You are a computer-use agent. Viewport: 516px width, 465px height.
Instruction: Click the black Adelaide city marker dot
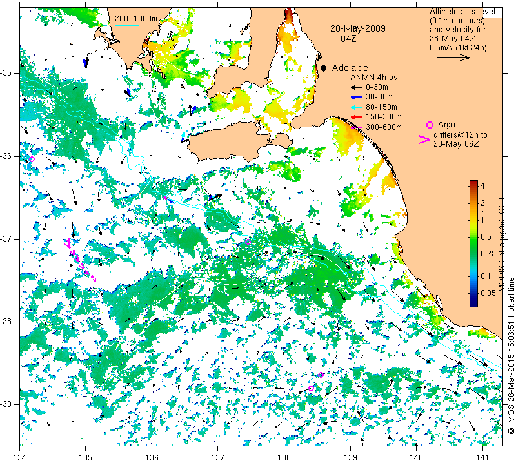[324, 68]
